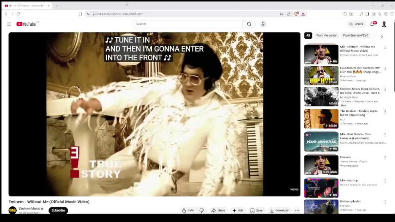Image resolution: width=395 pixels, height=222 pixels.
Task: Go back in the browser
Action: pos(6,14)
